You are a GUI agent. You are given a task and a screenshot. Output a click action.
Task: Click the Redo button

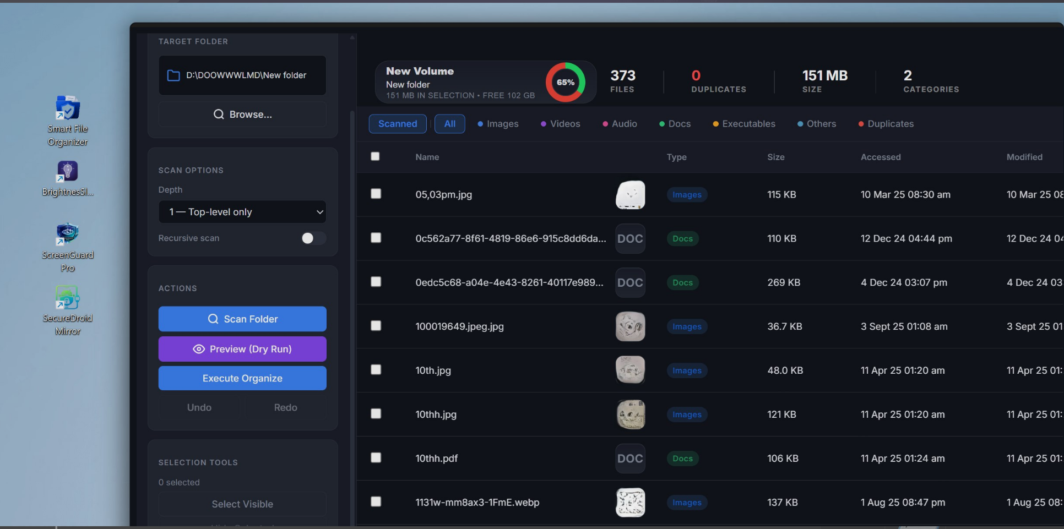pyautogui.click(x=285, y=407)
